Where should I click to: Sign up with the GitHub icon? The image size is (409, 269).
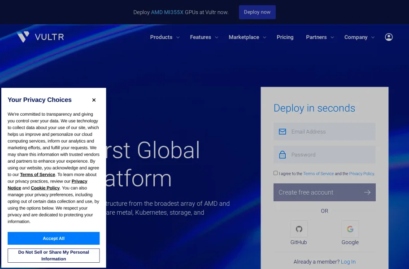point(299,229)
